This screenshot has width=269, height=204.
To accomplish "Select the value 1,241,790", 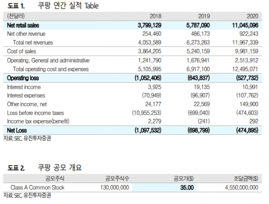I will point(150,60).
